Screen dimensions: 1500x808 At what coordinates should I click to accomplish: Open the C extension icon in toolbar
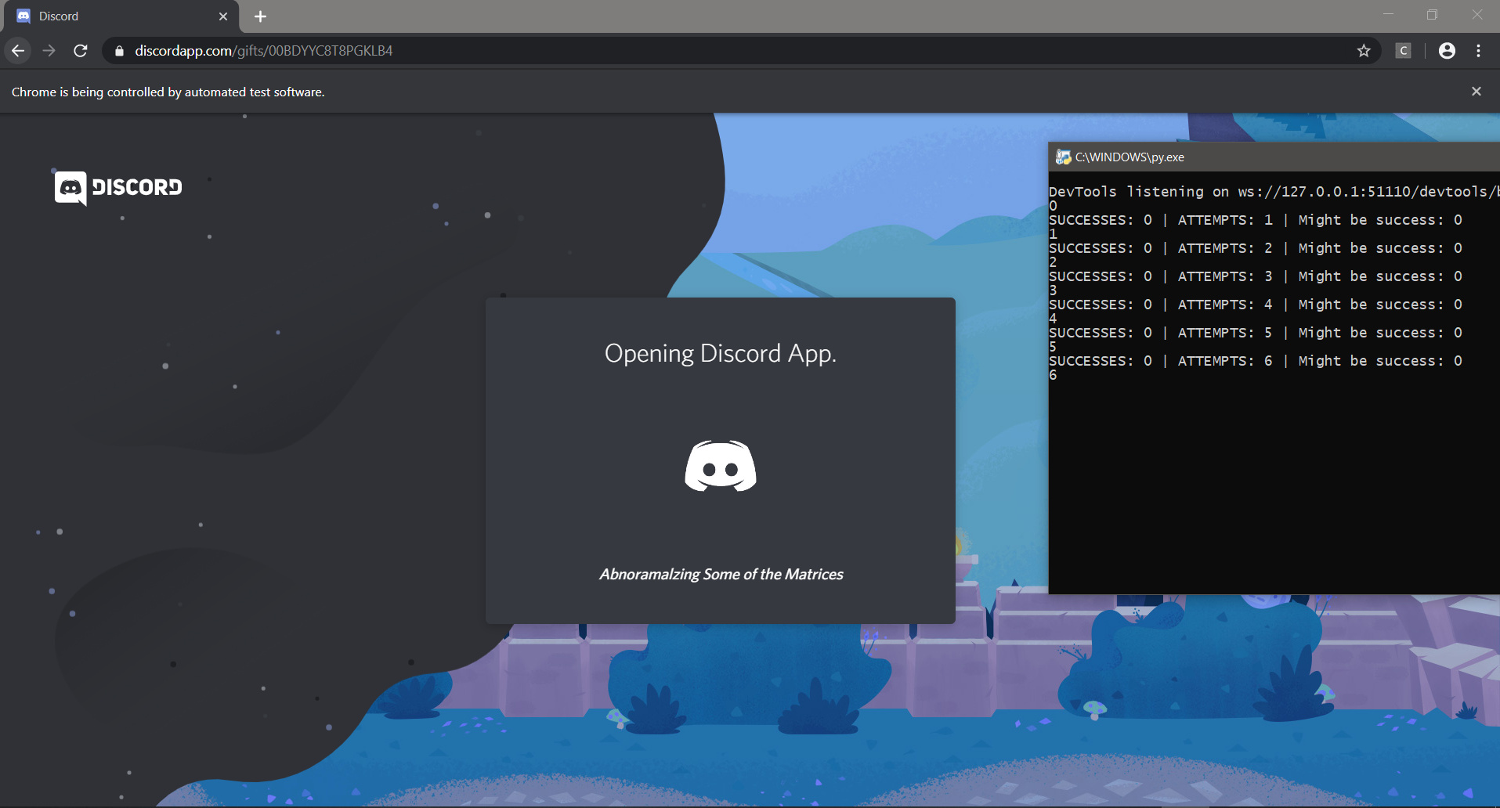1403,51
